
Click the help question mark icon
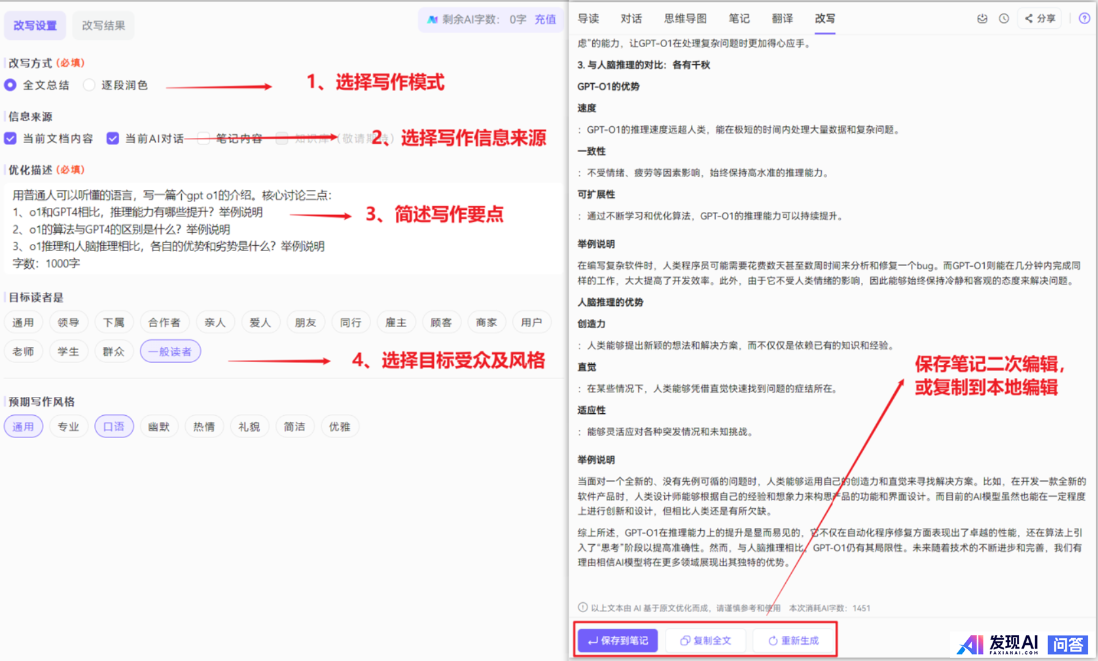1084,19
